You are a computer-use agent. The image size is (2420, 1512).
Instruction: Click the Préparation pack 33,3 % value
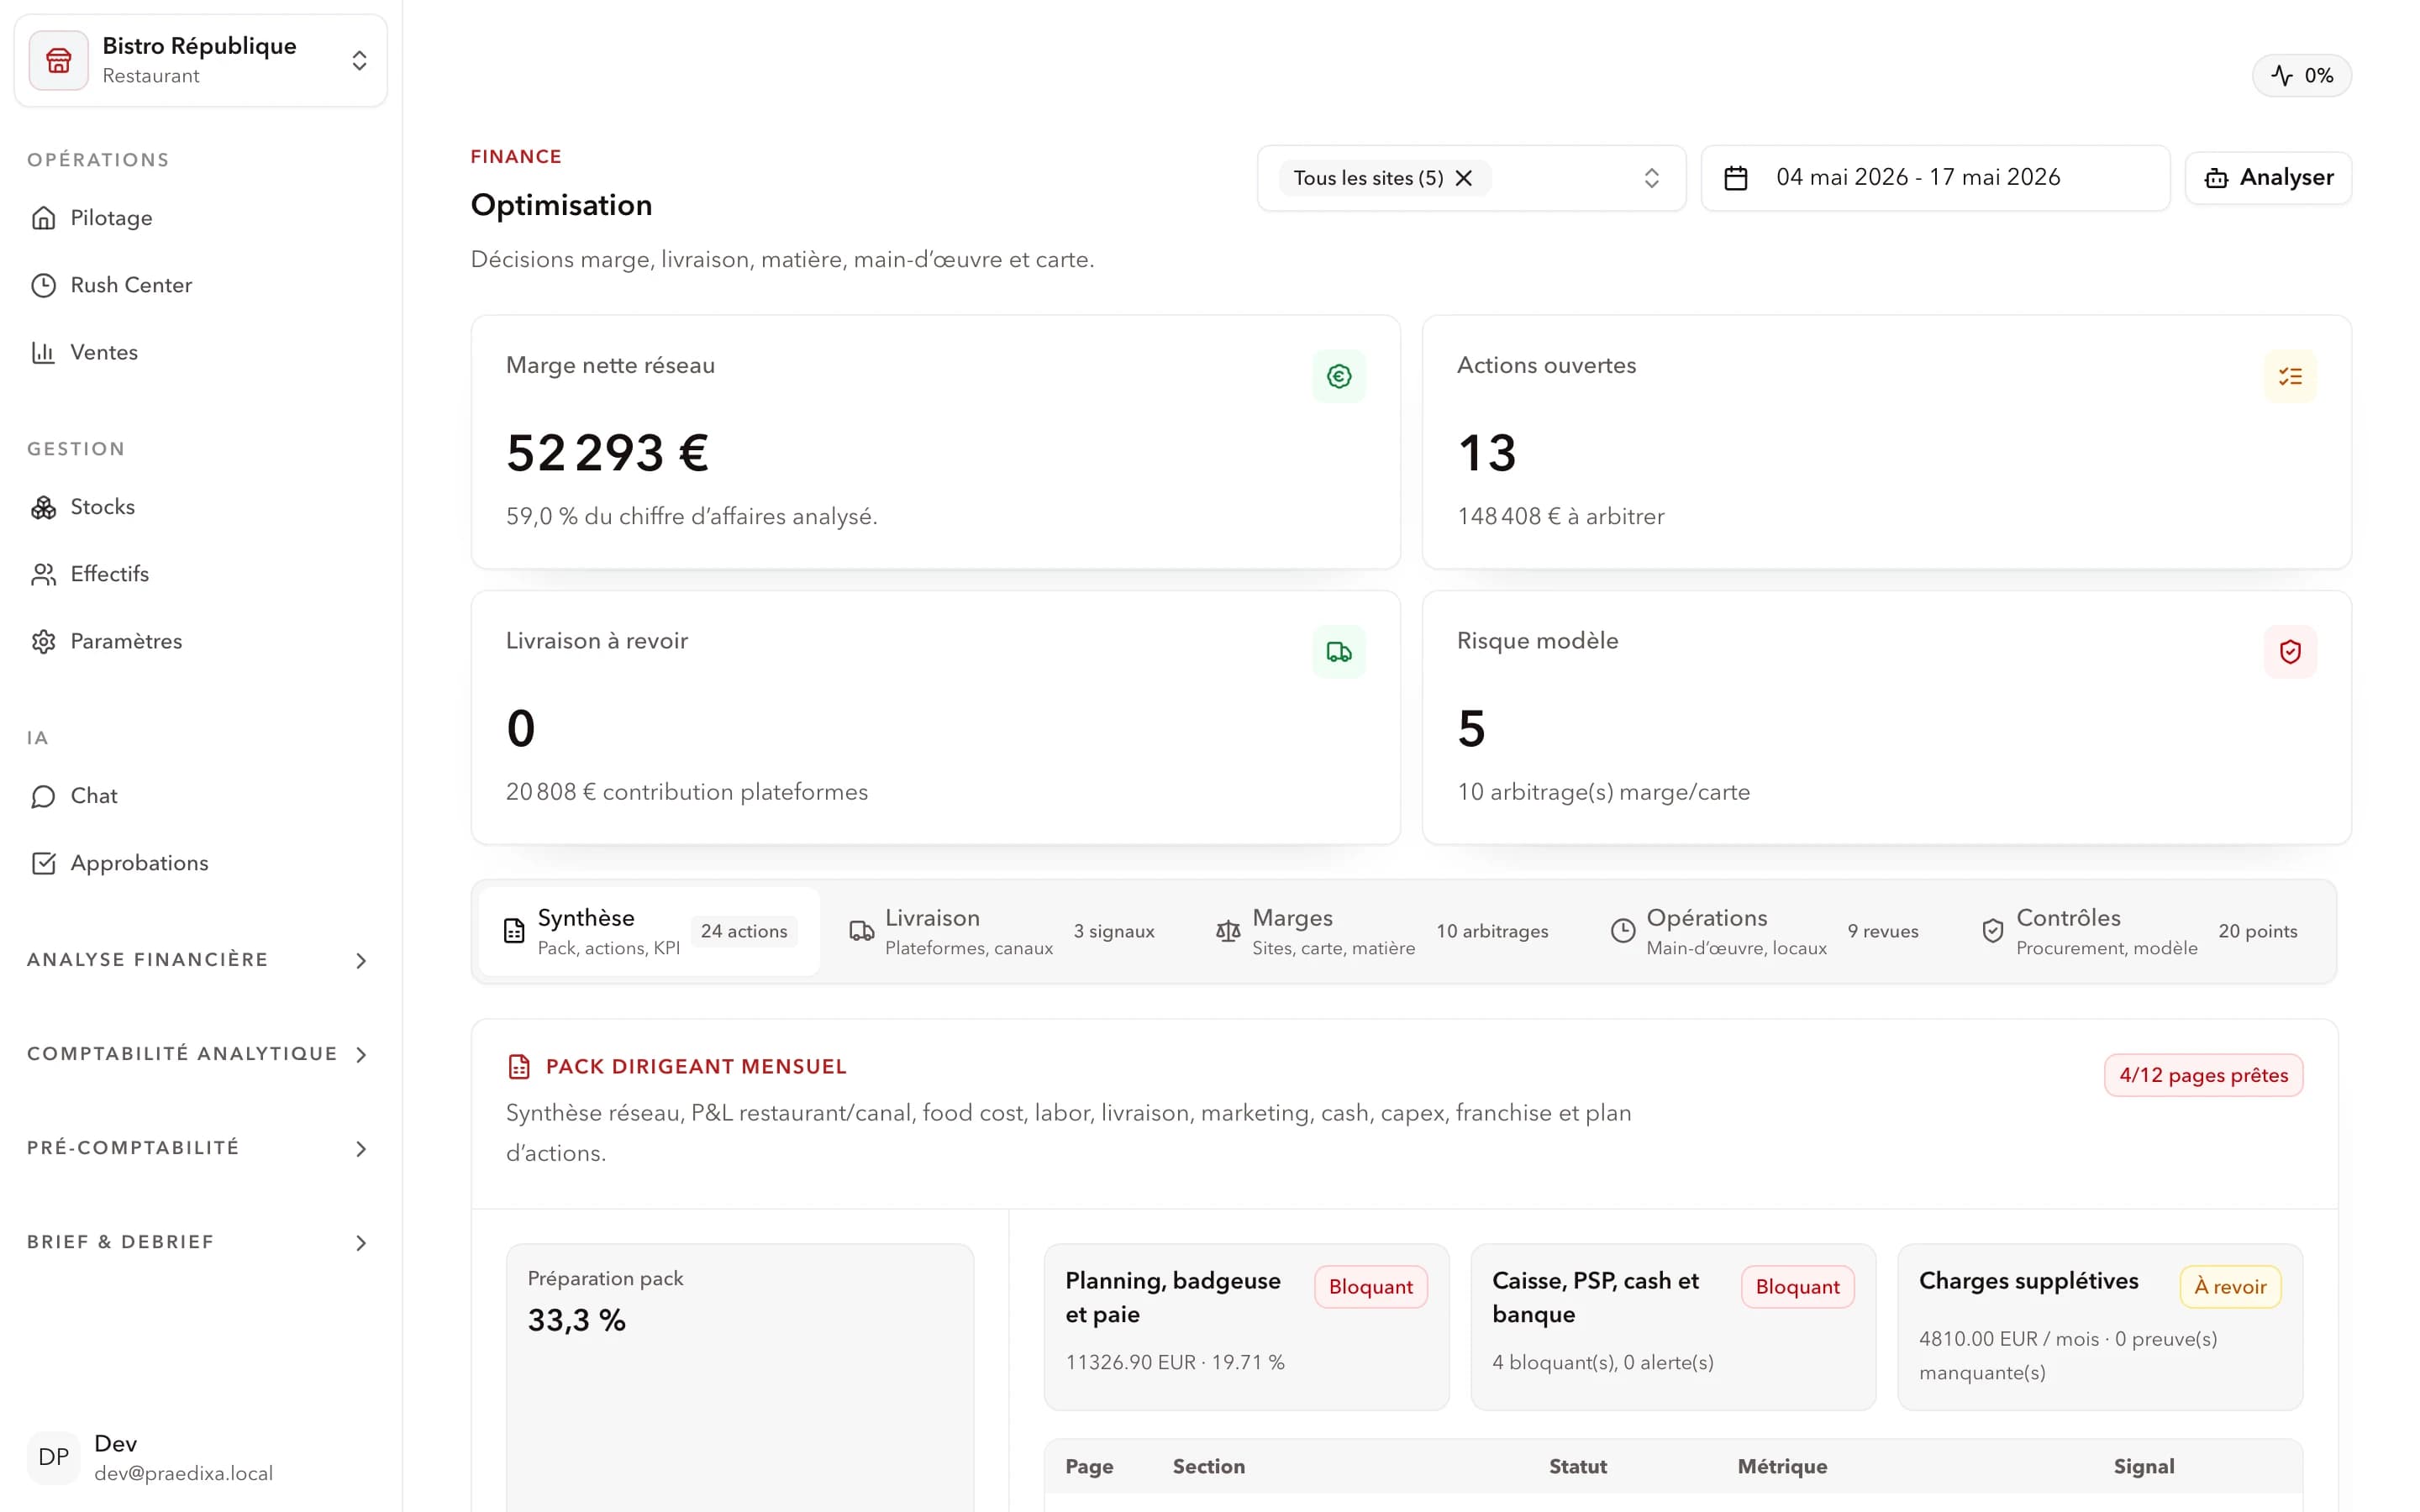(577, 1320)
